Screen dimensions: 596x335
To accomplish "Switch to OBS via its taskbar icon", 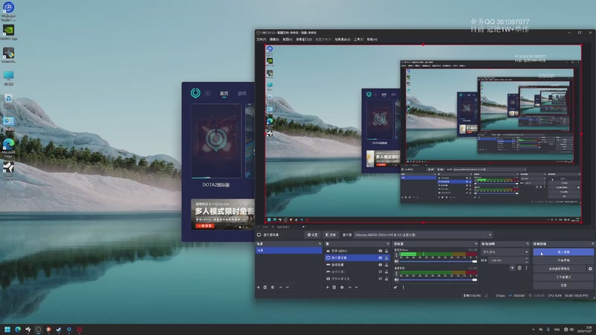I will coord(38,329).
